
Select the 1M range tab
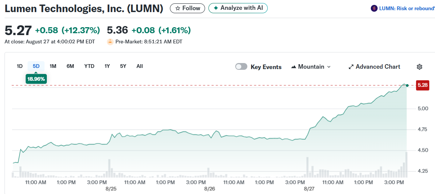tap(53, 66)
